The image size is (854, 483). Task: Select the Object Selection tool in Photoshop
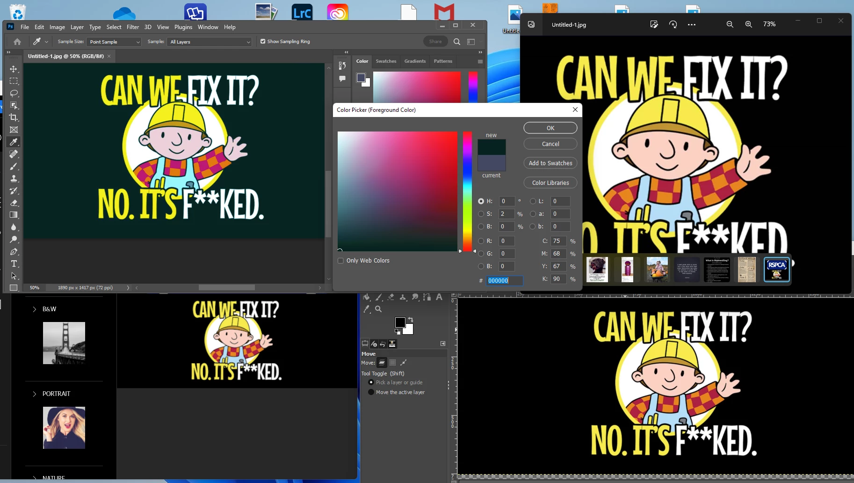click(x=14, y=105)
